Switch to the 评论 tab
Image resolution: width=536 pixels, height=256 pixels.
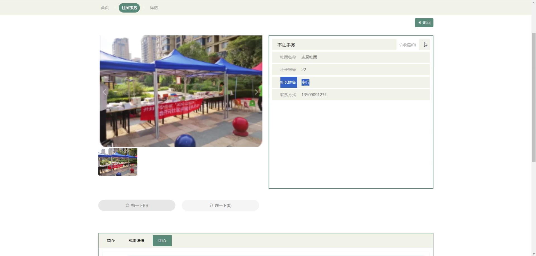[162, 241]
